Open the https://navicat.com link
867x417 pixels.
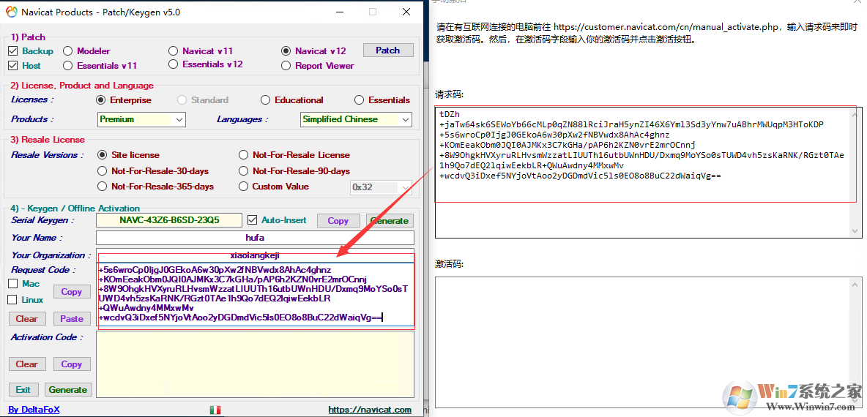point(370,410)
